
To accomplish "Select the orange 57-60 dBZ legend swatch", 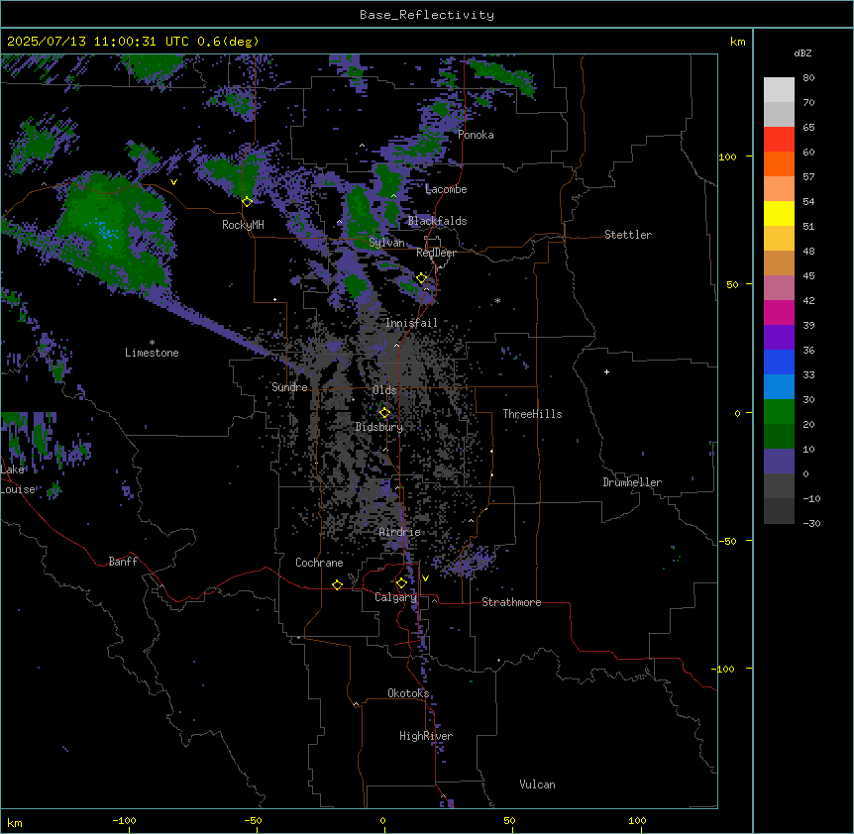I will click(779, 163).
